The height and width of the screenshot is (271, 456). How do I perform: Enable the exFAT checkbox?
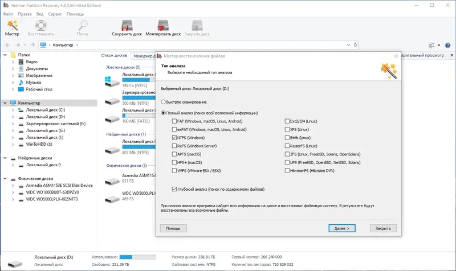point(174,129)
